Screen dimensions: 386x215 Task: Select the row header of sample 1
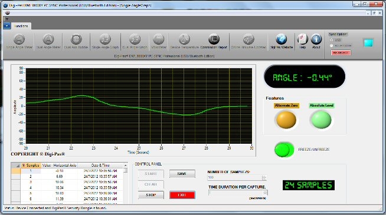[x=16, y=171]
